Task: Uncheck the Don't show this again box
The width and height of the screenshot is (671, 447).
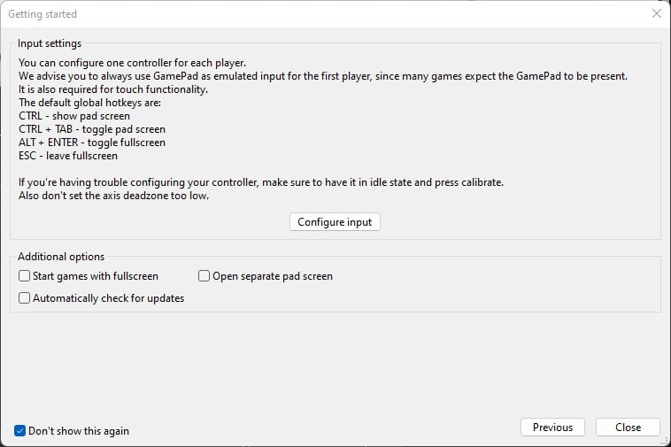Action: pos(19,431)
